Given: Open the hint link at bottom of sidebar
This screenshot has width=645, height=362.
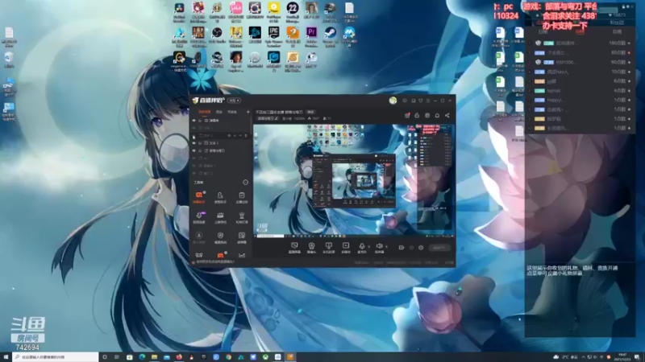Looking at the screenshot, I should (214, 261).
